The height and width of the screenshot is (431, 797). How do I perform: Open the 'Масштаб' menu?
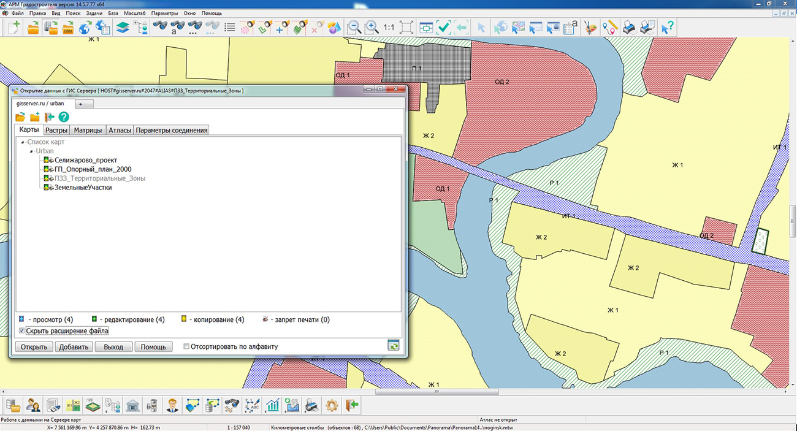pos(134,13)
